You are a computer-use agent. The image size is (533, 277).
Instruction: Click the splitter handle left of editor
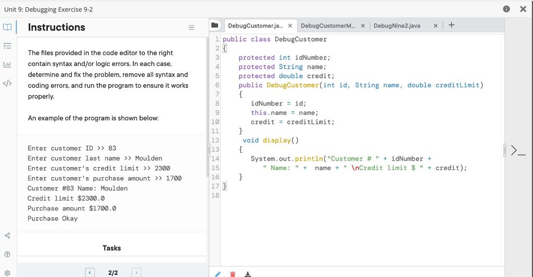(x=210, y=149)
